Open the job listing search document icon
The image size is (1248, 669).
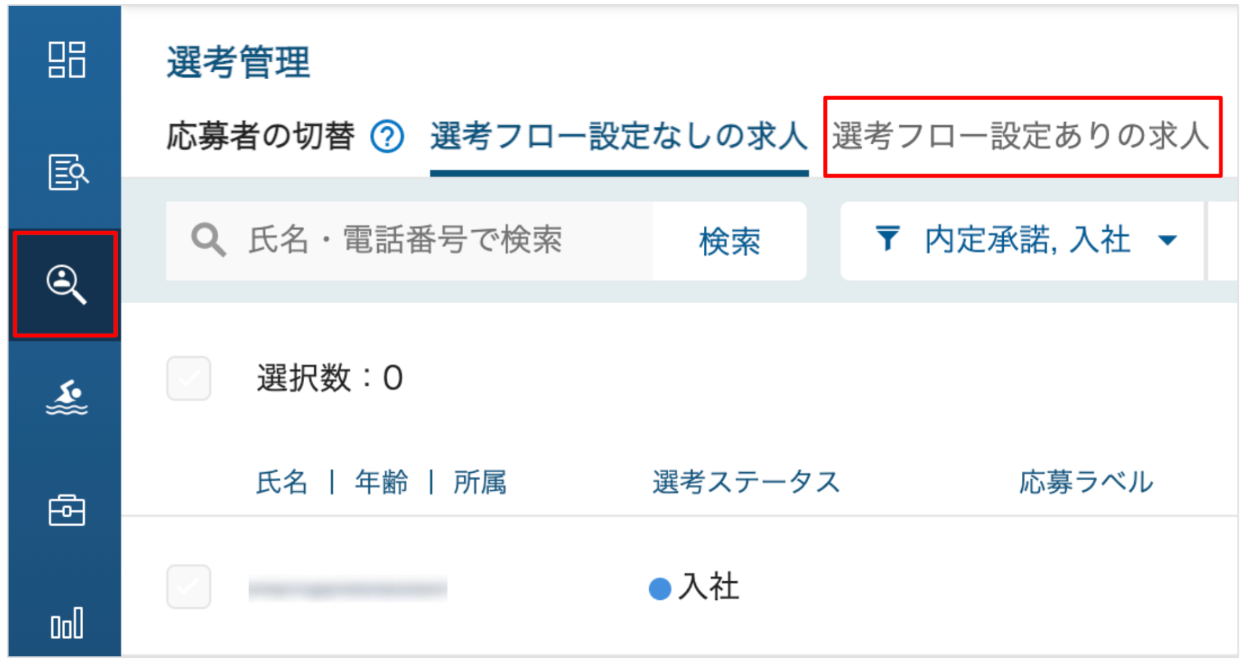(68, 172)
